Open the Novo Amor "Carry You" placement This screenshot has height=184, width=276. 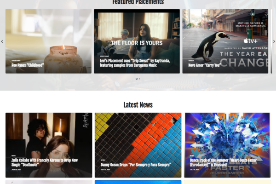[205, 65]
